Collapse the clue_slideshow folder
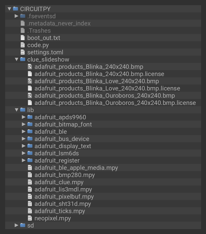 [x=17, y=60]
